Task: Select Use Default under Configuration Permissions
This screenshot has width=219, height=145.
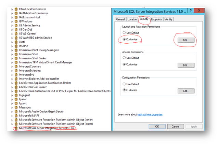Action: (x=124, y=84)
